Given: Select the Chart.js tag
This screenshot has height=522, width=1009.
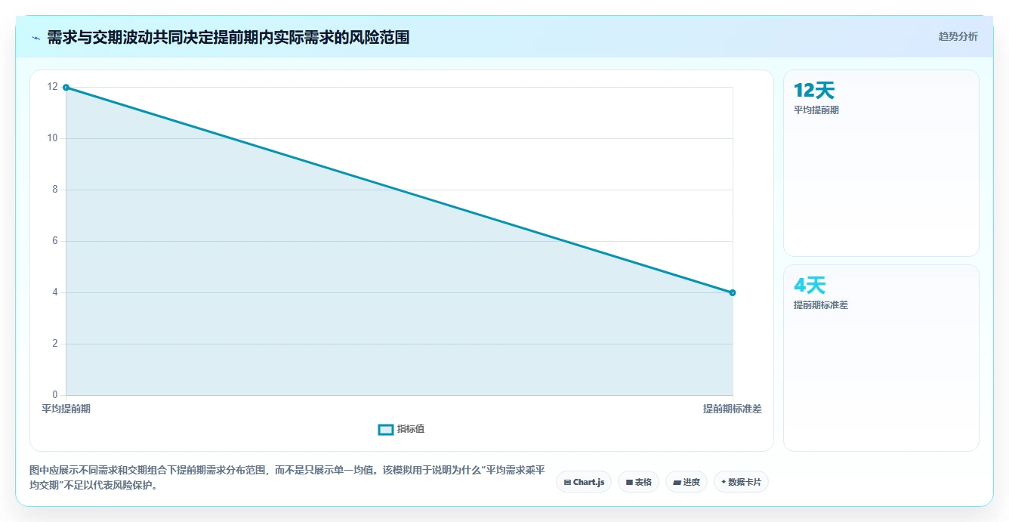Looking at the screenshot, I should coord(584,482).
